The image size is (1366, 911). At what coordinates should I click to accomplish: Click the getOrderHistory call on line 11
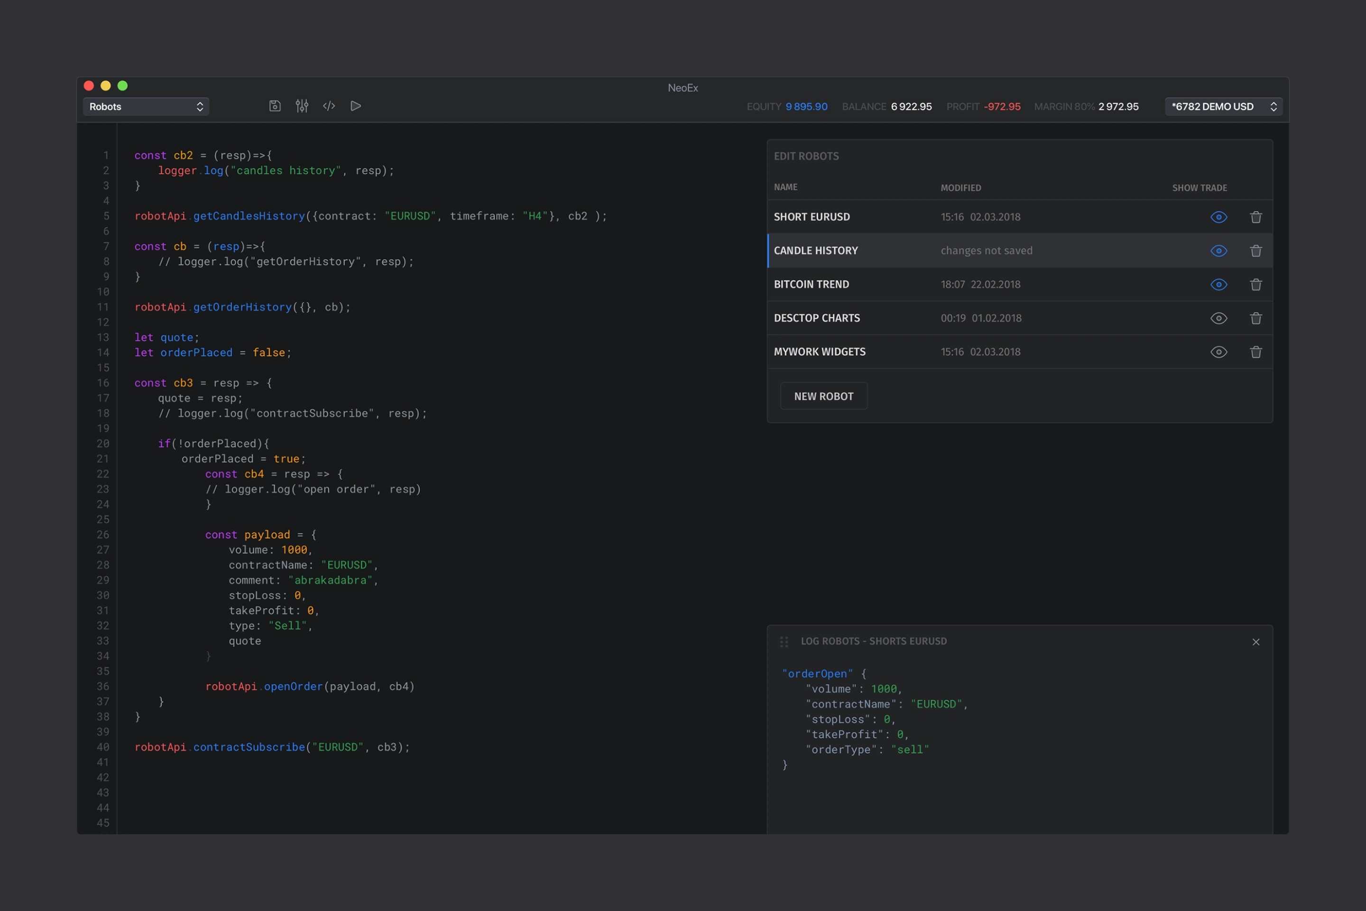point(242,307)
